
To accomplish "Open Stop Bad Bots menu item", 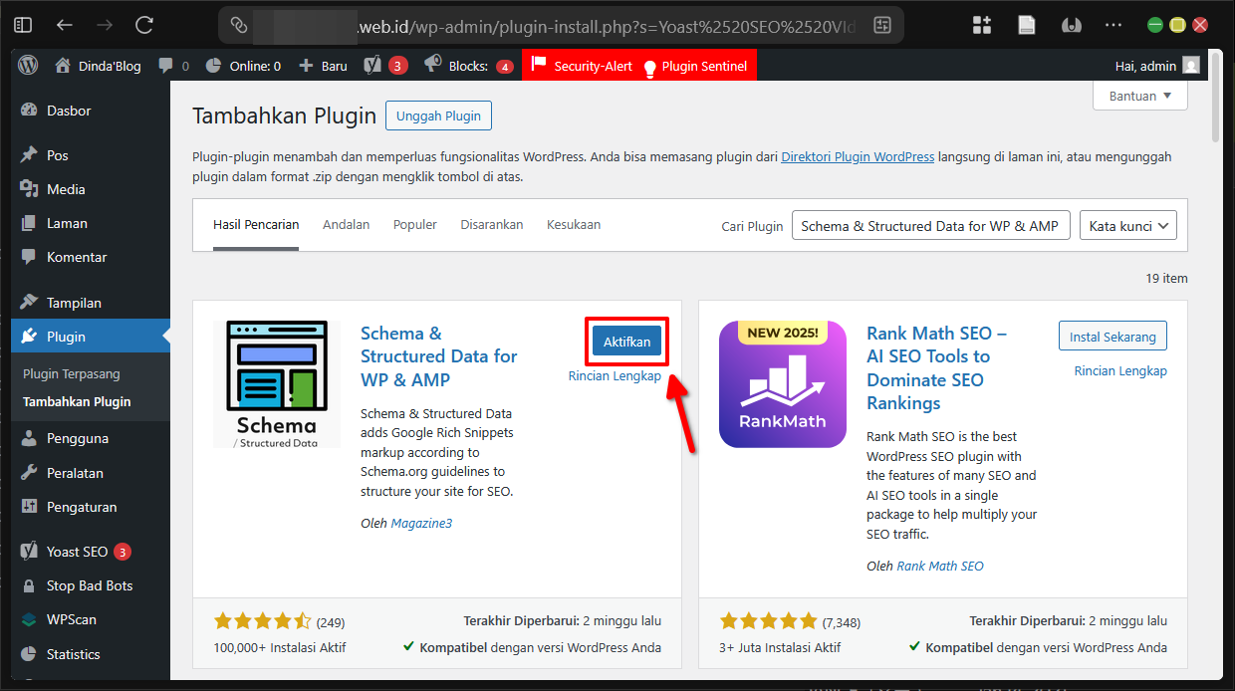I will pyautogui.click(x=89, y=585).
